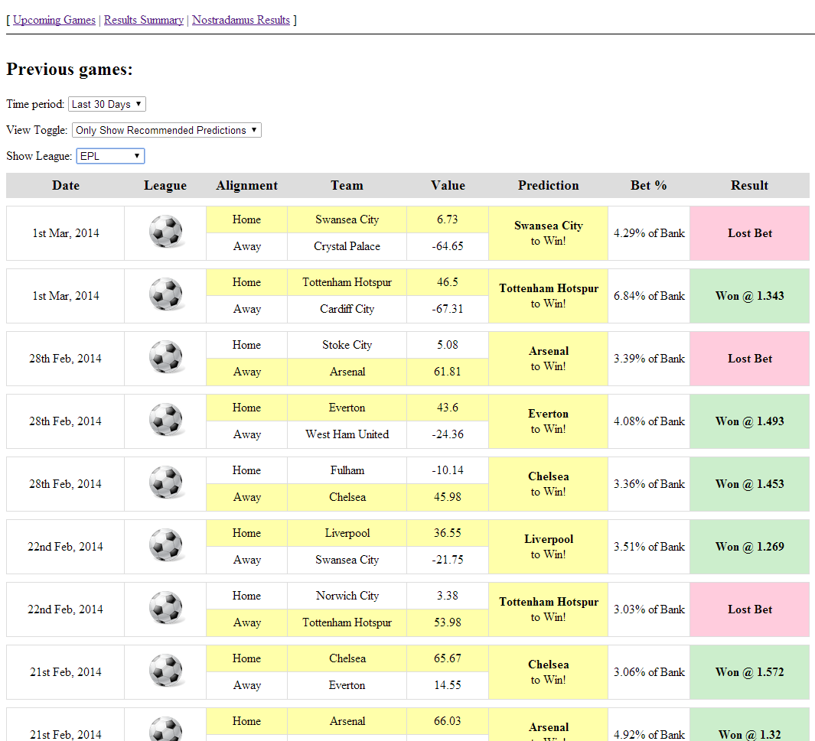This screenshot has height=741, width=815.
Task: Click soccer ball icon for Liverpool vs Swansea City
Action: pos(166,545)
